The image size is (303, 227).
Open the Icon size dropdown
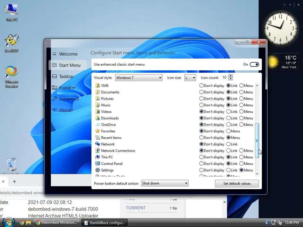click(190, 78)
